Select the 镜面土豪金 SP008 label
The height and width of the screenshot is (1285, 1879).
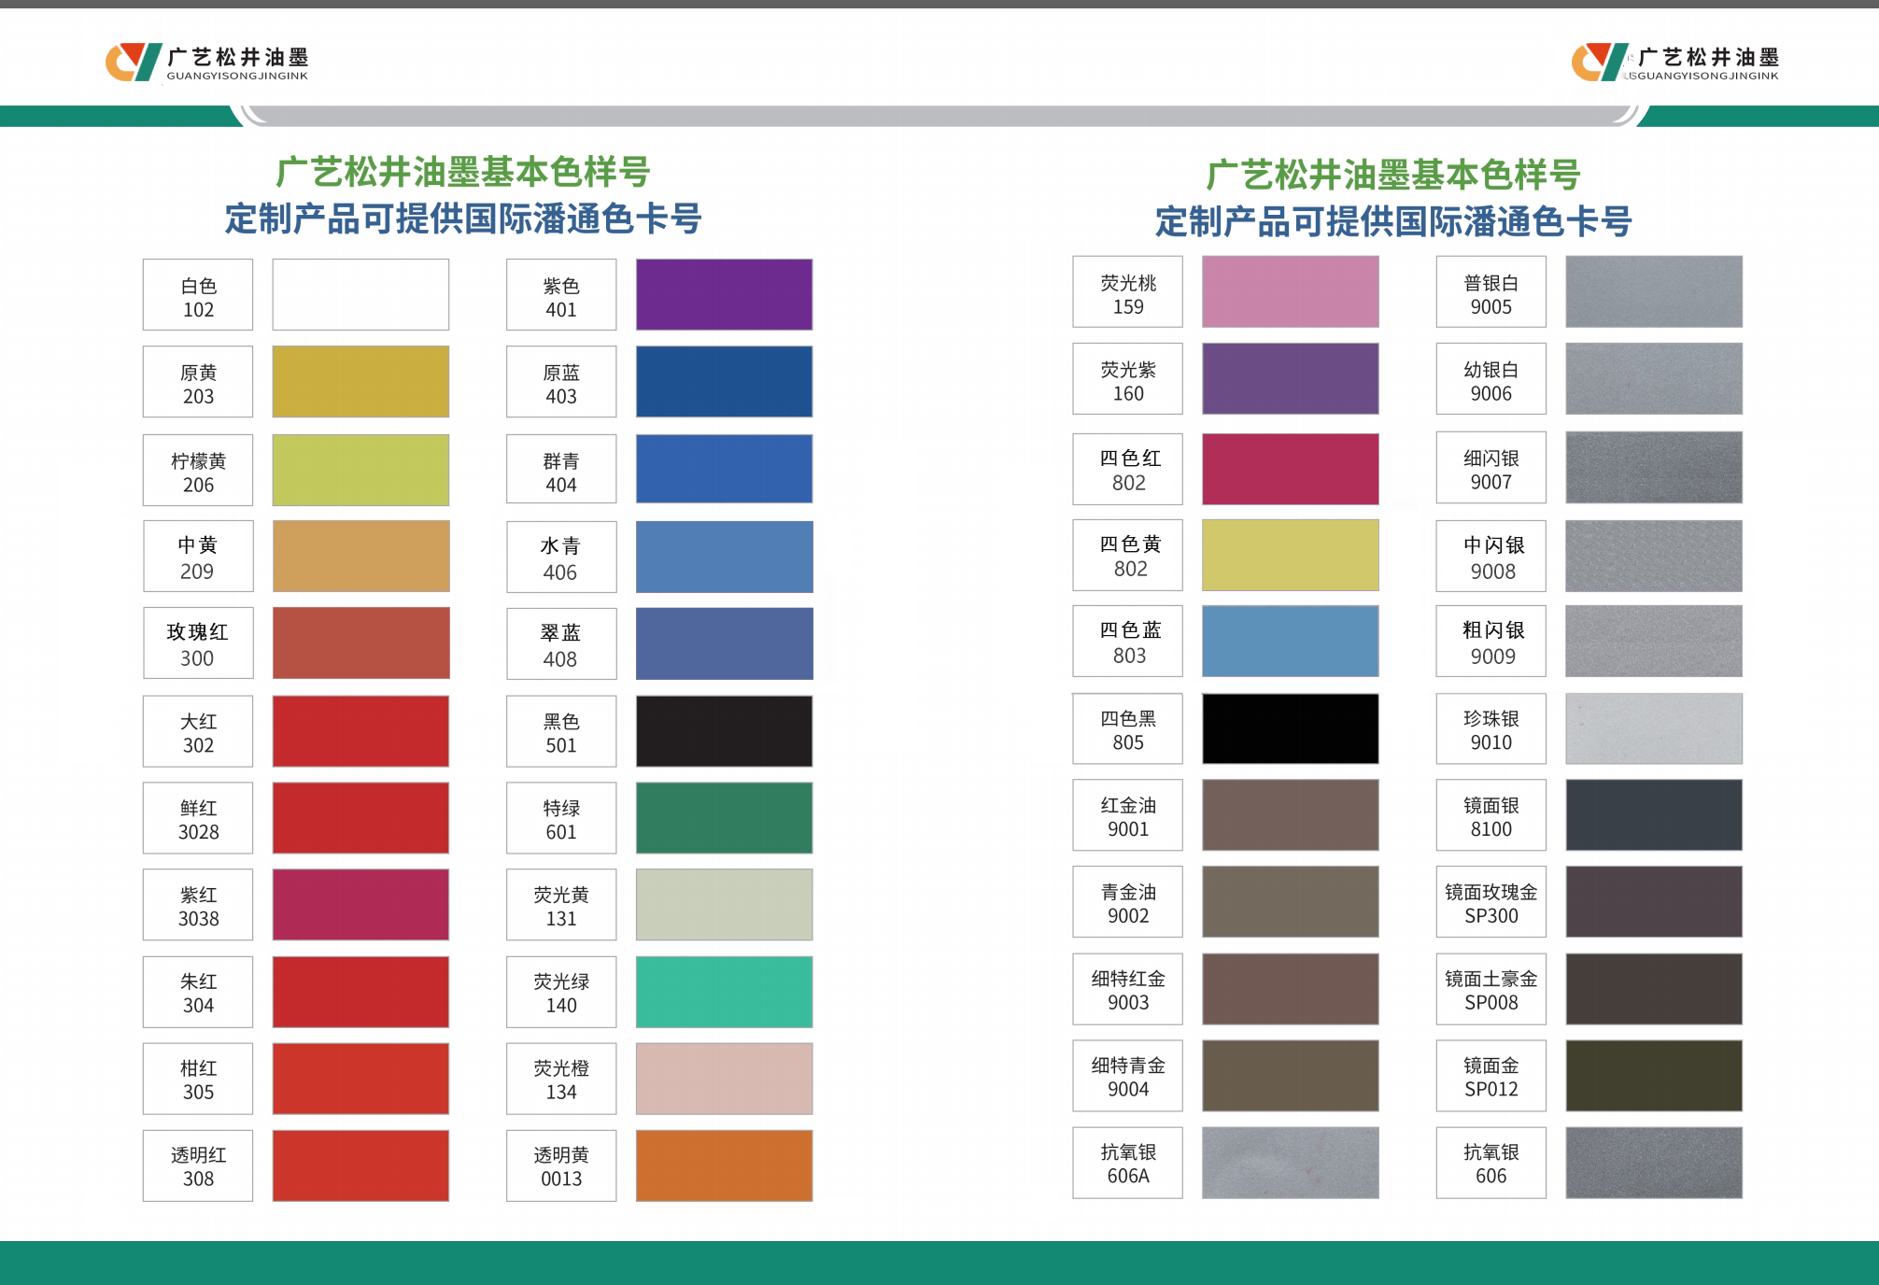[x=1491, y=989]
